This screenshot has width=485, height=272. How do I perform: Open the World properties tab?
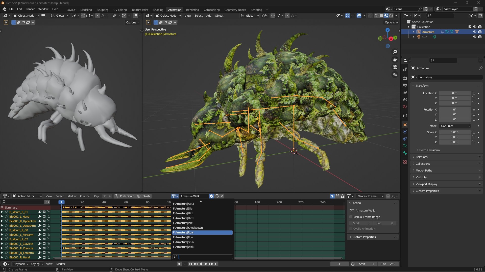405,107
